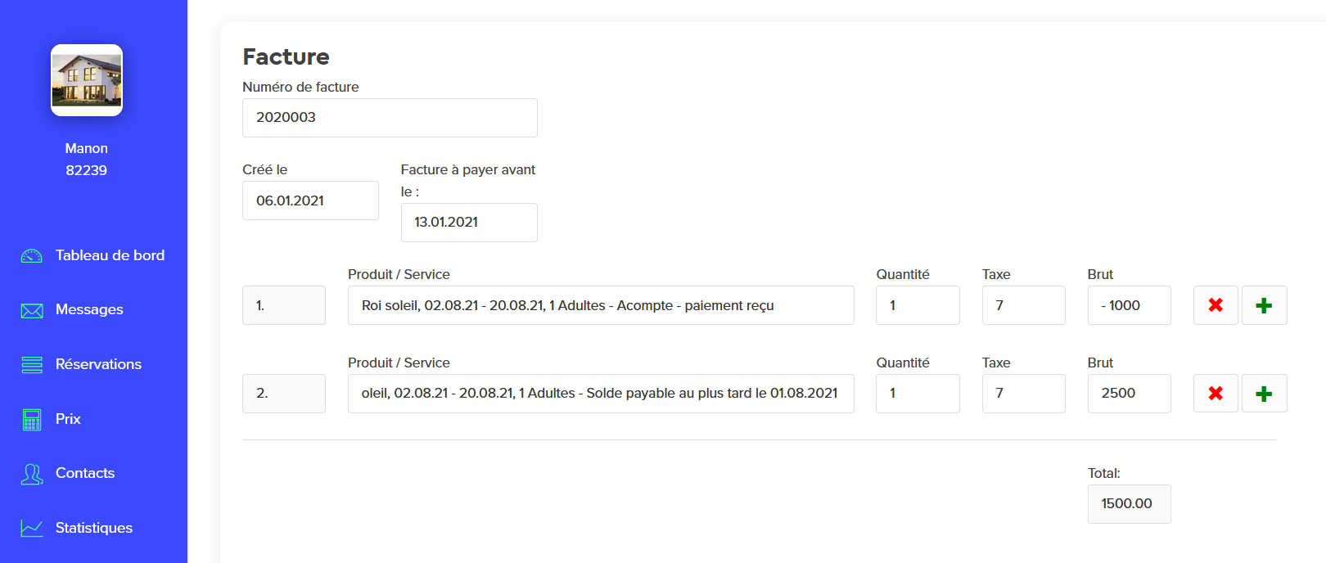Click the Tableau de bord gauge icon
Screen dimensions: 1326x563
click(32, 256)
